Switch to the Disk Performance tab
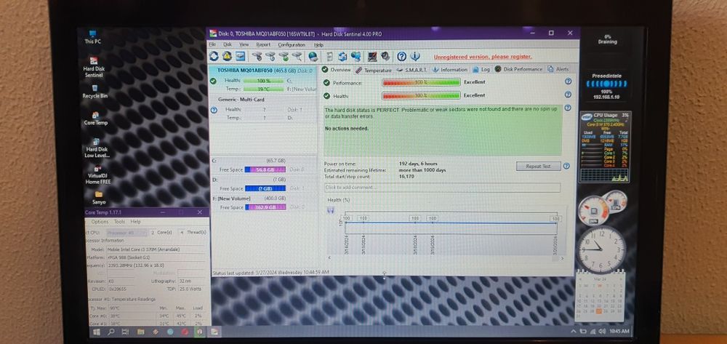Screen dimensions: 727x344 pyautogui.click(x=518, y=69)
